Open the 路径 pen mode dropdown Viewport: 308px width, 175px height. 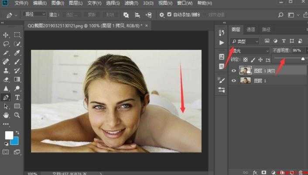[35, 14]
